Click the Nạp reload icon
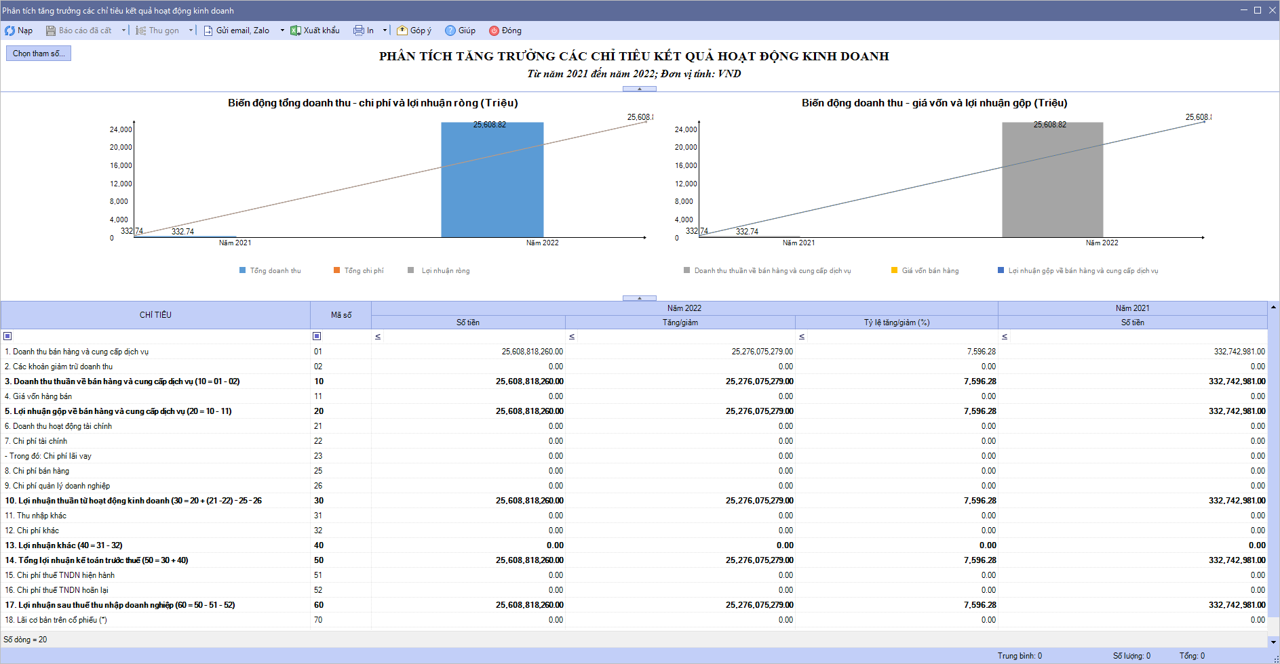Screen dimensions: 1280x664 (x=9, y=30)
